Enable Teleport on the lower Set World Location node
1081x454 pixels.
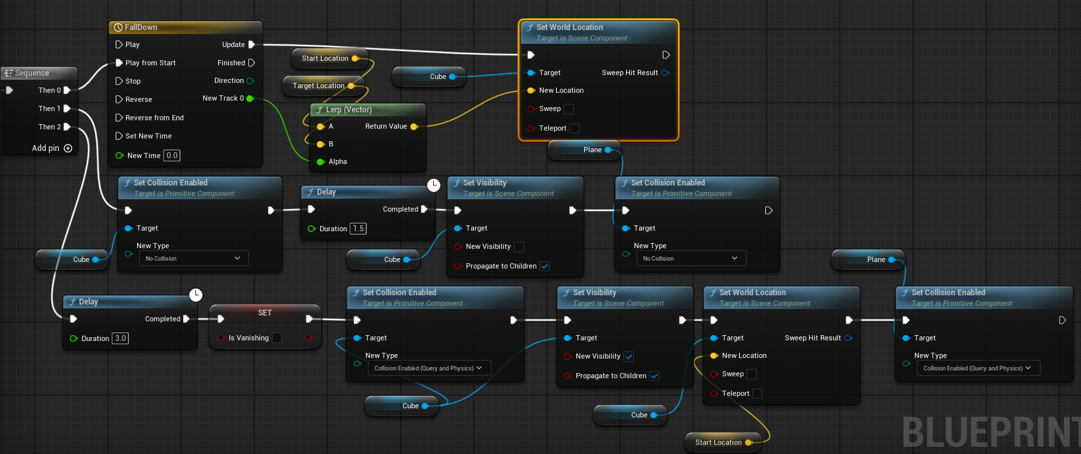pos(757,394)
